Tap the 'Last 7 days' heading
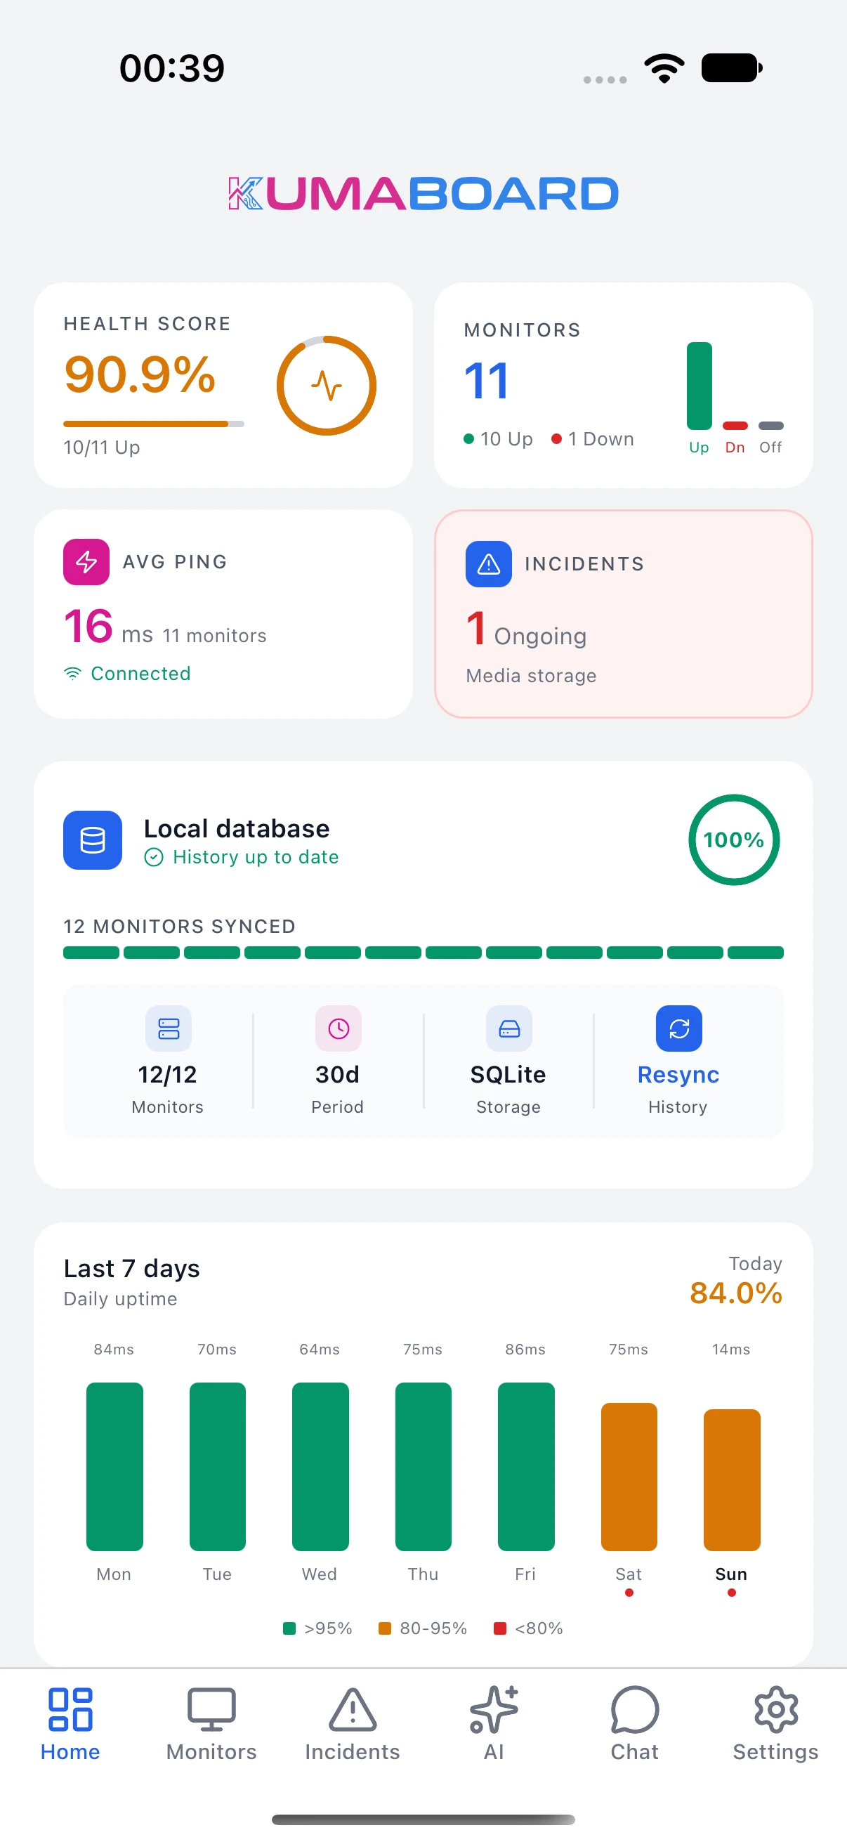Image resolution: width=847 pixels, height=1842 pixels. [x=131, y=1269]
